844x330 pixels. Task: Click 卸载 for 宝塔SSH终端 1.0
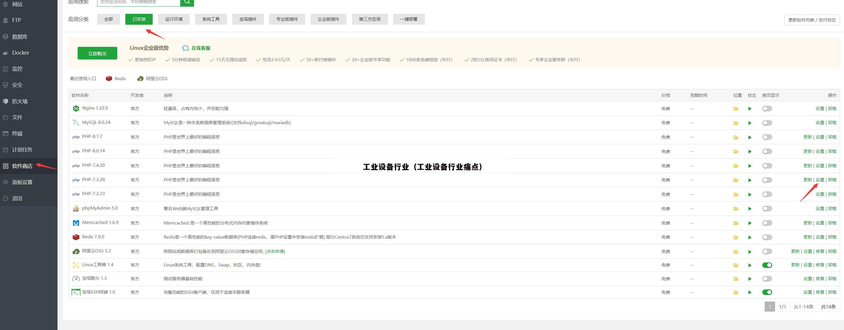pos(832,292)
